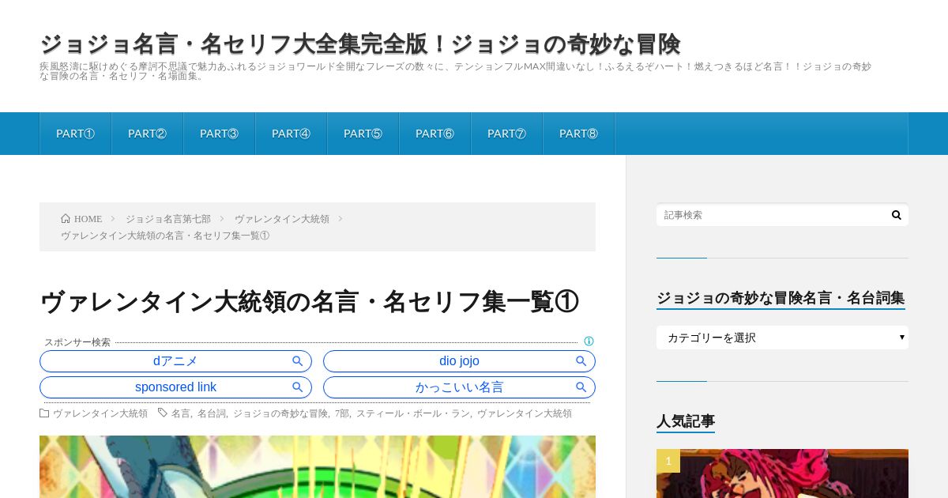Click the last ヴァレンタイン大統領 tag link
Screen dimensions: 948x498
coord(525,413)
